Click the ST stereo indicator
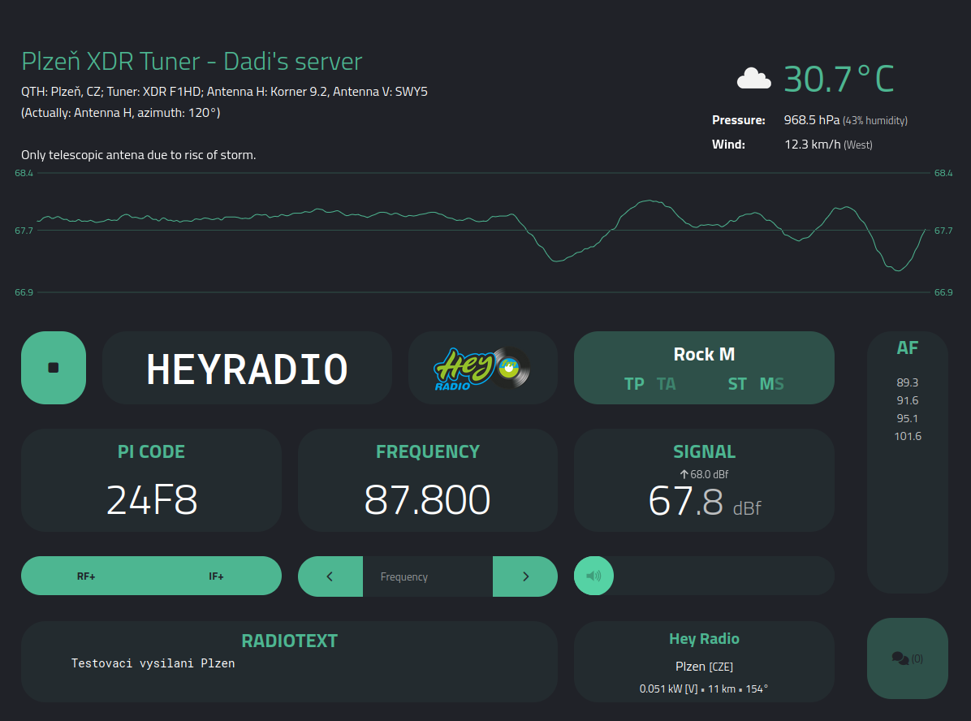 [x=737, y=384]
